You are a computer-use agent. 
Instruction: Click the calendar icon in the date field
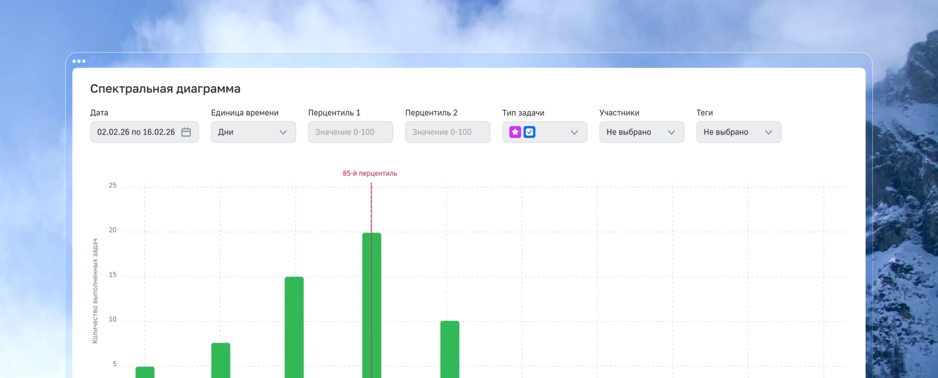(186, 132)
